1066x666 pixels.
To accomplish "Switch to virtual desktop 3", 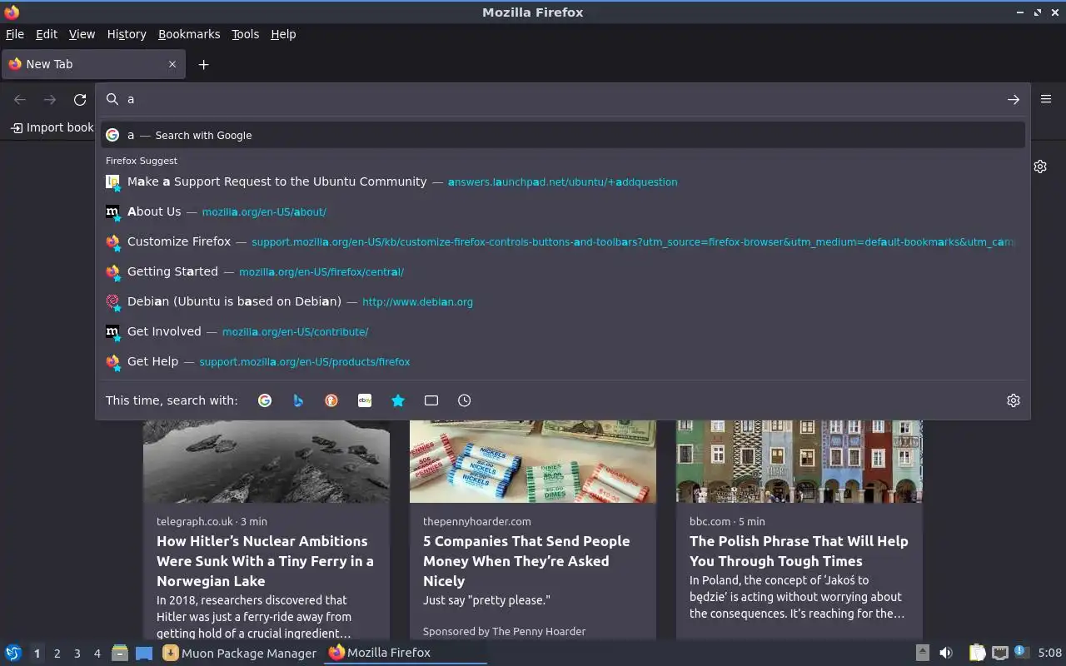I will tap(77, 654).
